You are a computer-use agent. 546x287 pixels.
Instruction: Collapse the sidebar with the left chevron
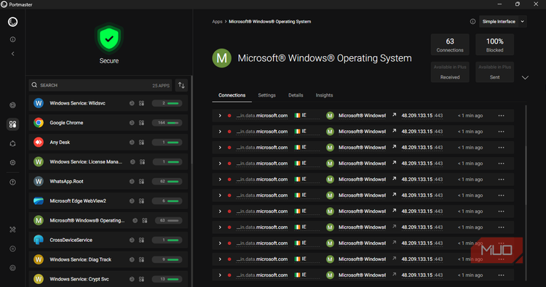(12, 54)
